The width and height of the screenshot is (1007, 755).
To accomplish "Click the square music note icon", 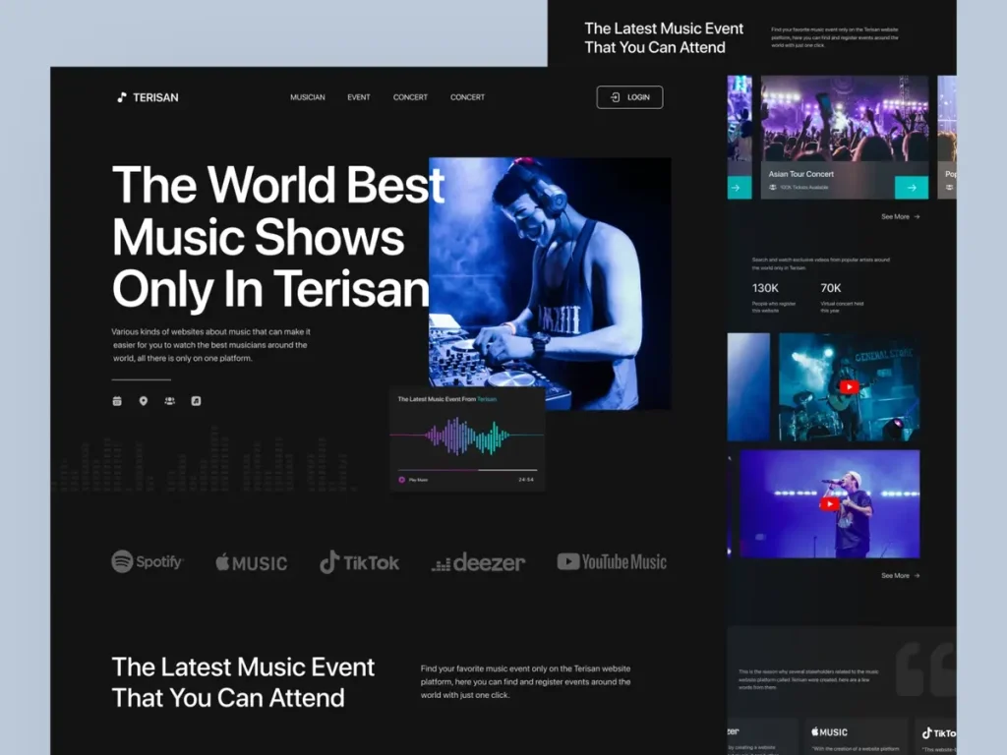I will [196, 401].
